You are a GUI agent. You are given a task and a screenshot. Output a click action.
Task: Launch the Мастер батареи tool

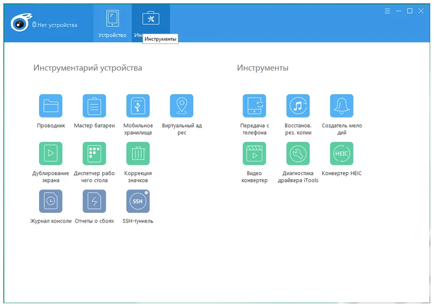click(94, 106)
